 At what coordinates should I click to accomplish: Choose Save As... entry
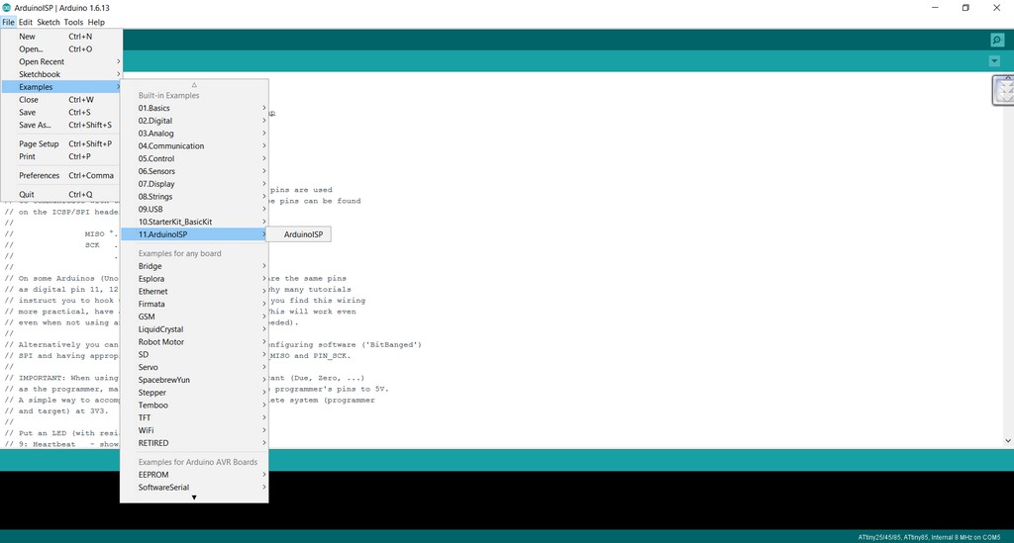[x=61, y=126]
